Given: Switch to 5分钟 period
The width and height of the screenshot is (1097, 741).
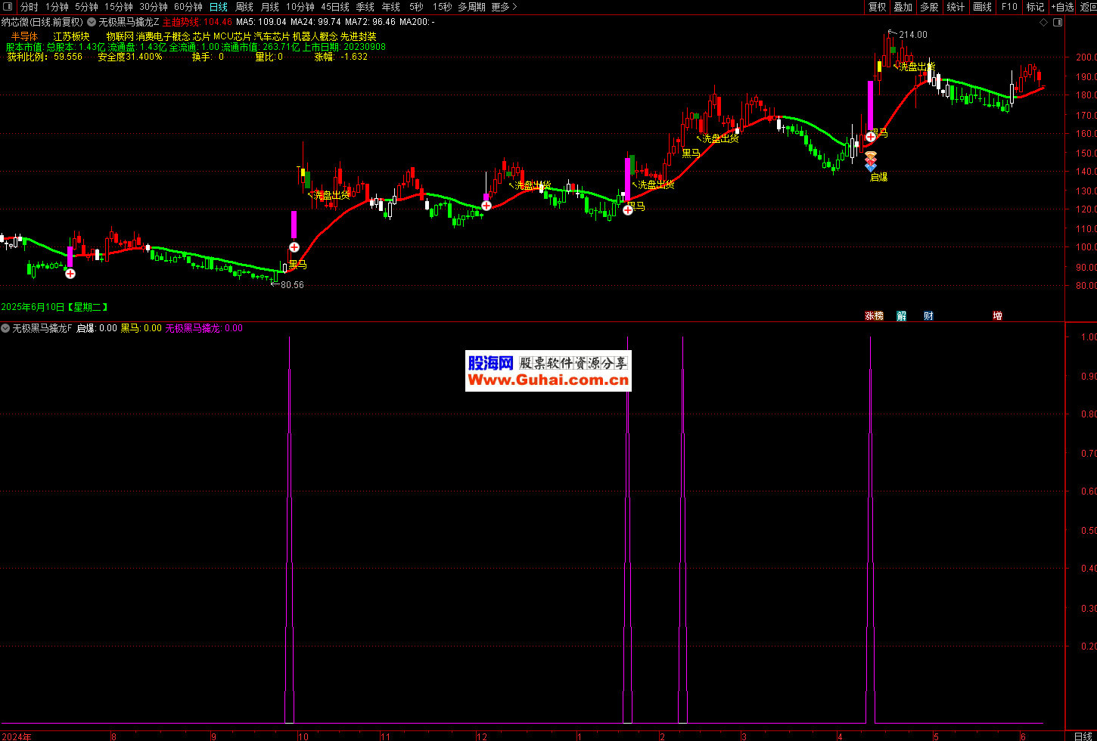Looking at the screenshot, I should tap(86, 7).
